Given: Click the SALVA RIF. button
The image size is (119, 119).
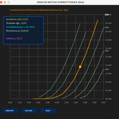Looking at the screenshot, I should pyautogui.click(x=29, y=111).
